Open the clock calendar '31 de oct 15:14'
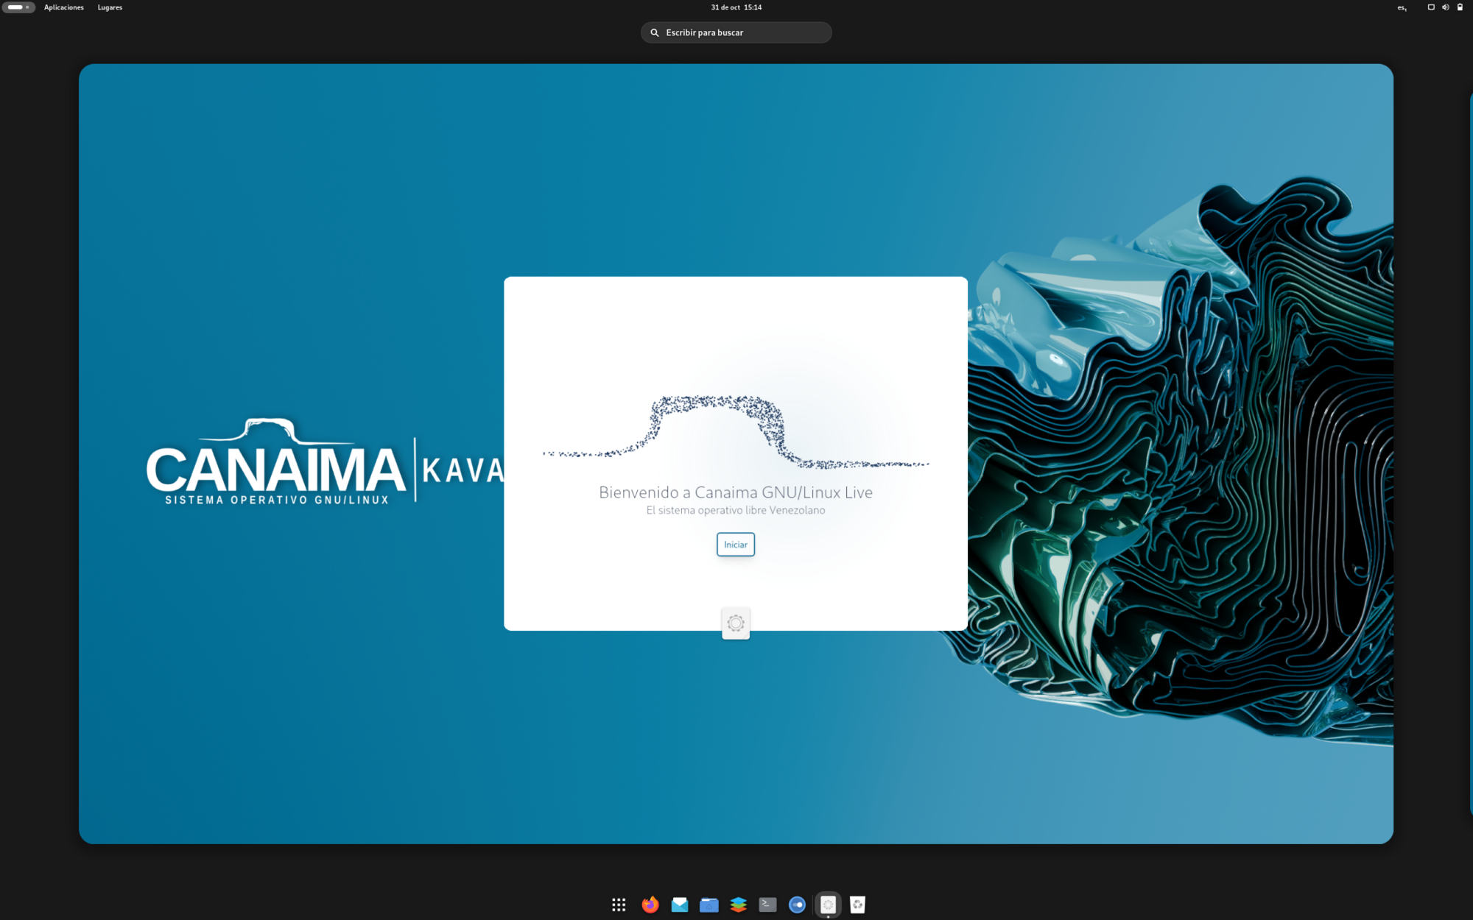Image resolution: width=1473 pixels, height=920 pixels. click(736, 7)
